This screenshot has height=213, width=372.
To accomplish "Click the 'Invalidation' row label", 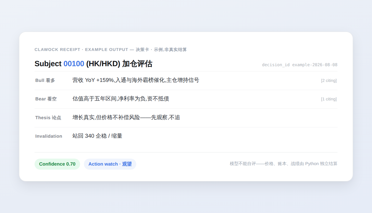I will pyautogui.click(x=49, y=136).
